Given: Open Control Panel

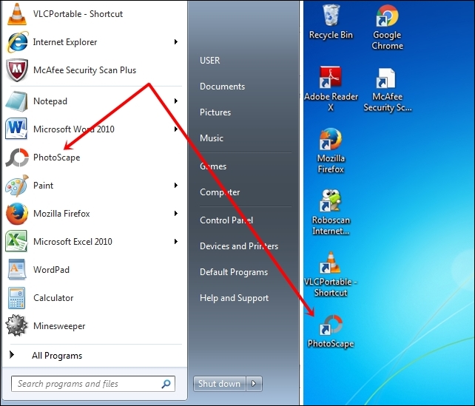Looking at the screenshot, I should (x=226, y=220).
